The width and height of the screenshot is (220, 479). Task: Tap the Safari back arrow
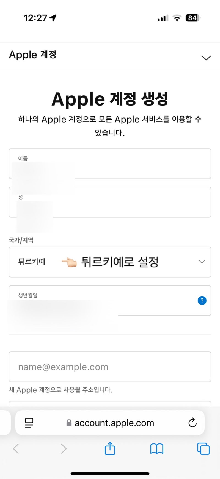(x=16, y=449)
